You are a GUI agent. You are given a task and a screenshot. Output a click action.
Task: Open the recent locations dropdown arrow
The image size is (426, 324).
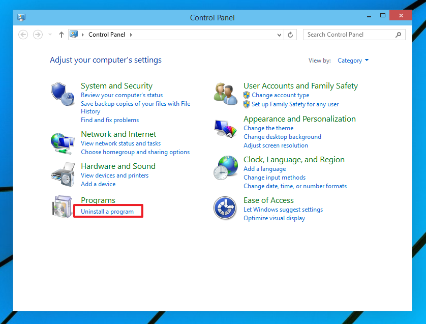[50, 35]
